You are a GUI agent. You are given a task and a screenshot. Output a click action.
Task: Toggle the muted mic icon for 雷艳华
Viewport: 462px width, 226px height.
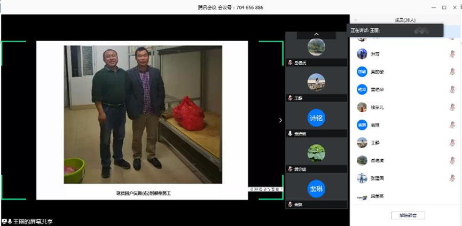pos(452,89)
